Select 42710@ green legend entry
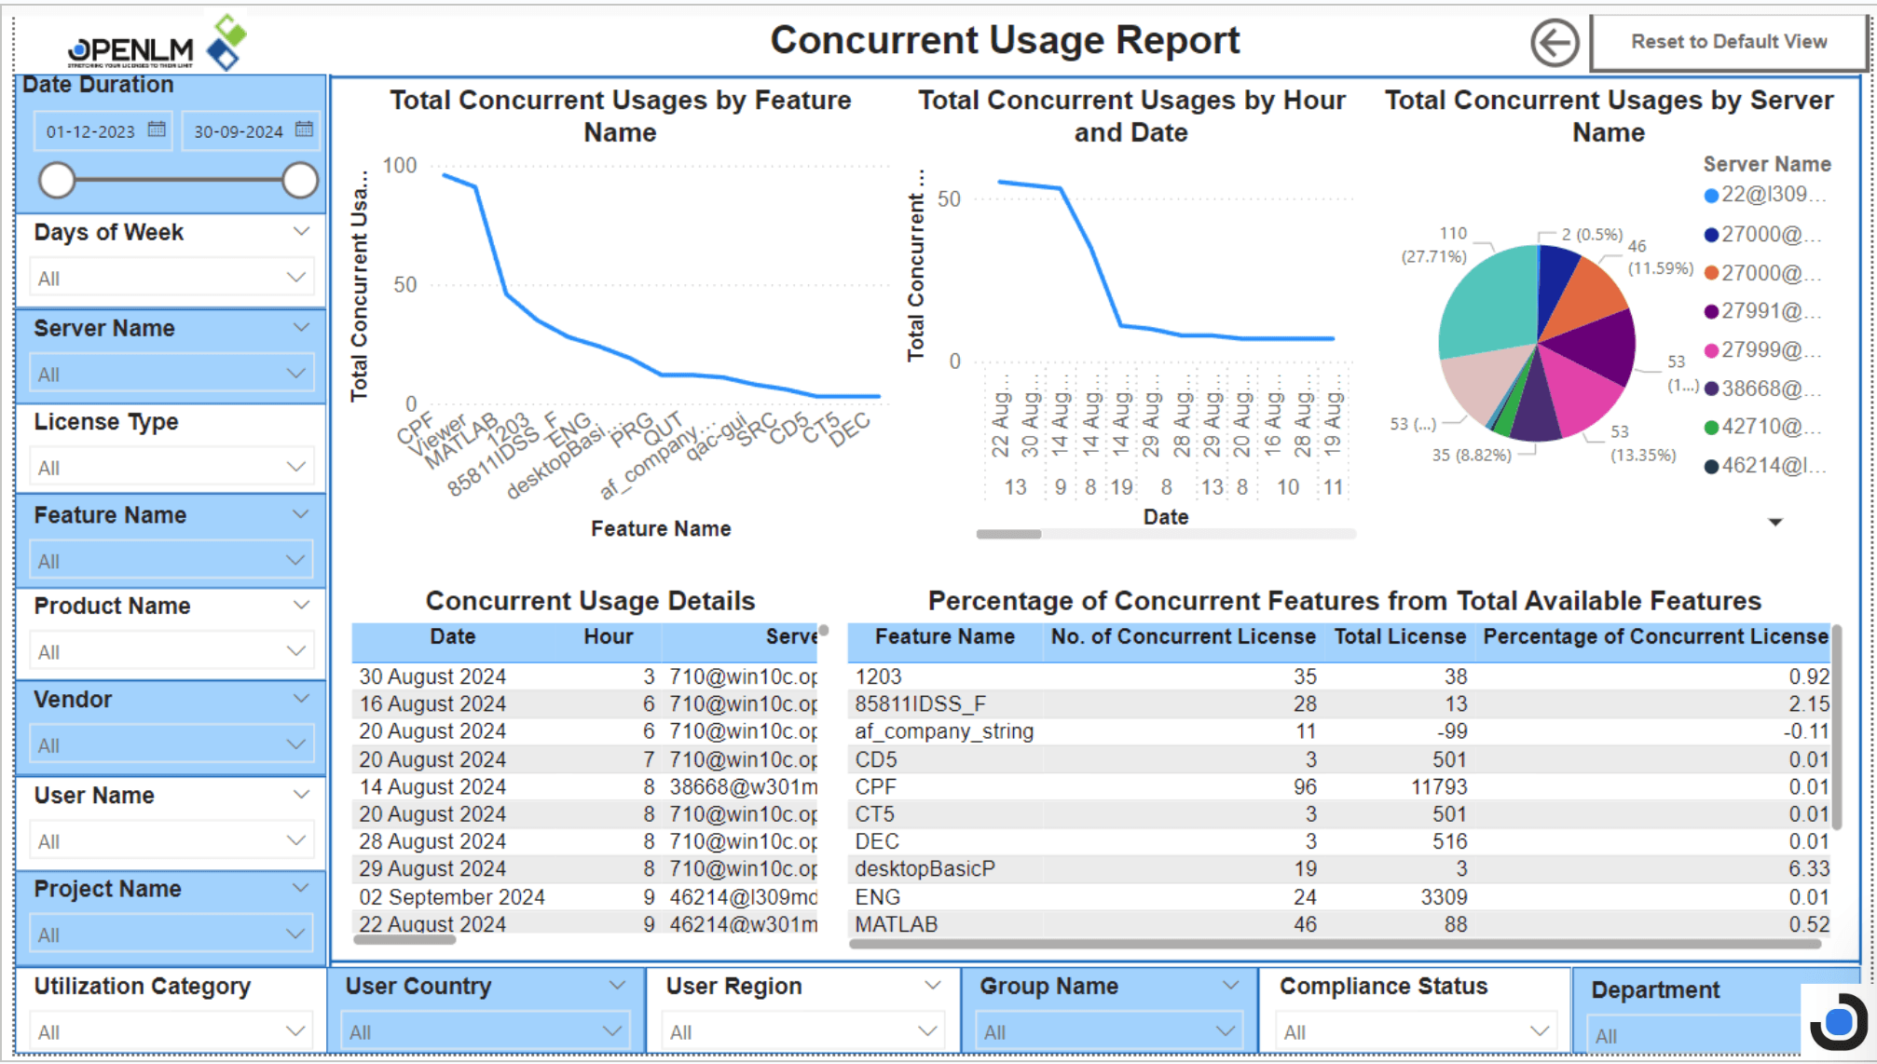This screenshot has height=1064, width=1877. (1764, 427)
